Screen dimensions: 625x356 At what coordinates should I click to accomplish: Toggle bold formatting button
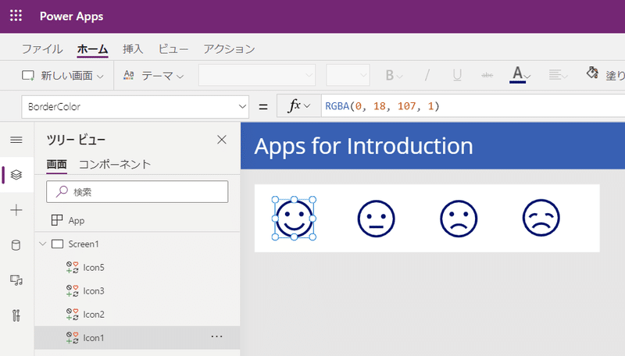[394, 75]
